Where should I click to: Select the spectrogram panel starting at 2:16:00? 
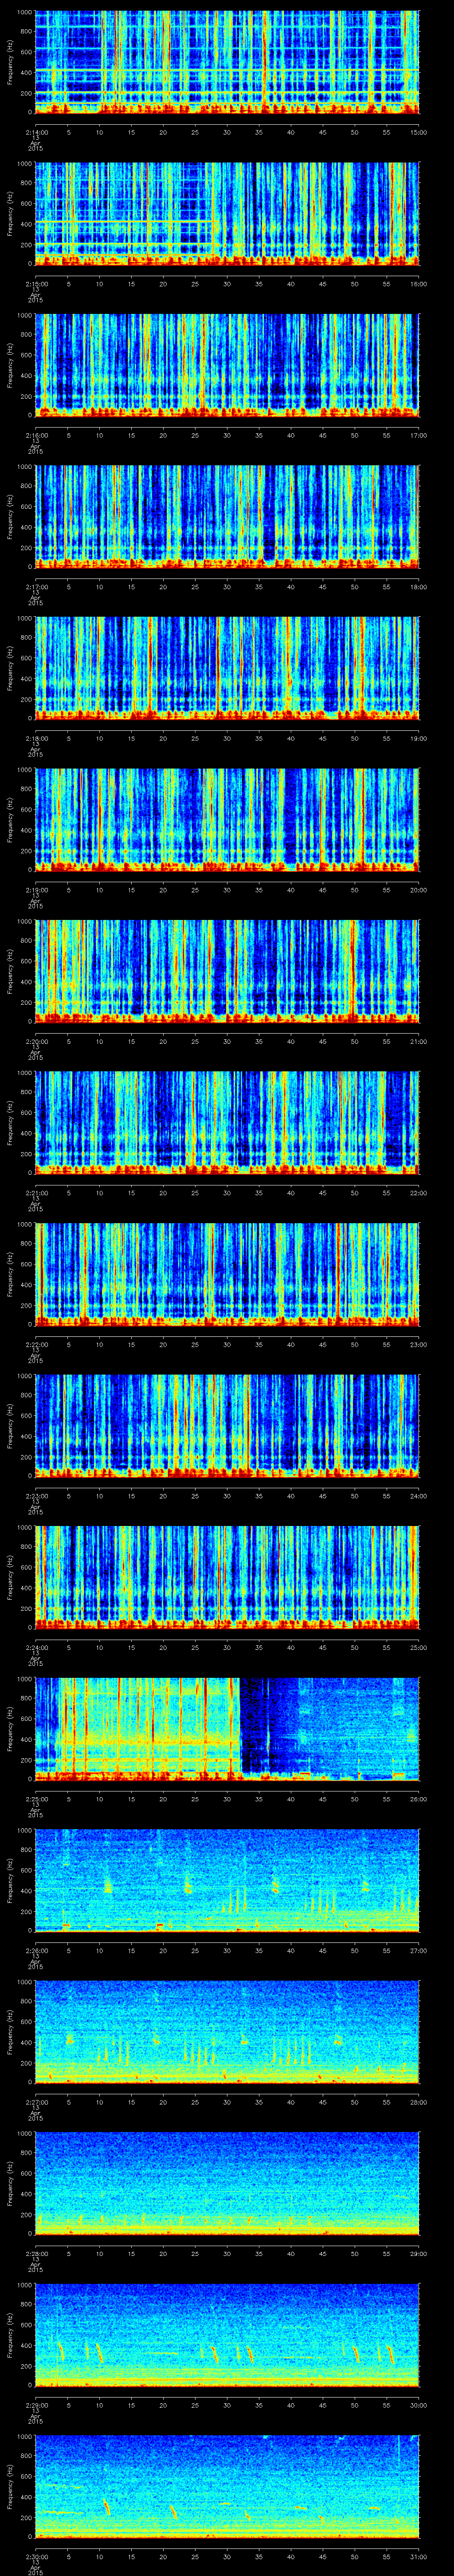click(x=227, y=364)
